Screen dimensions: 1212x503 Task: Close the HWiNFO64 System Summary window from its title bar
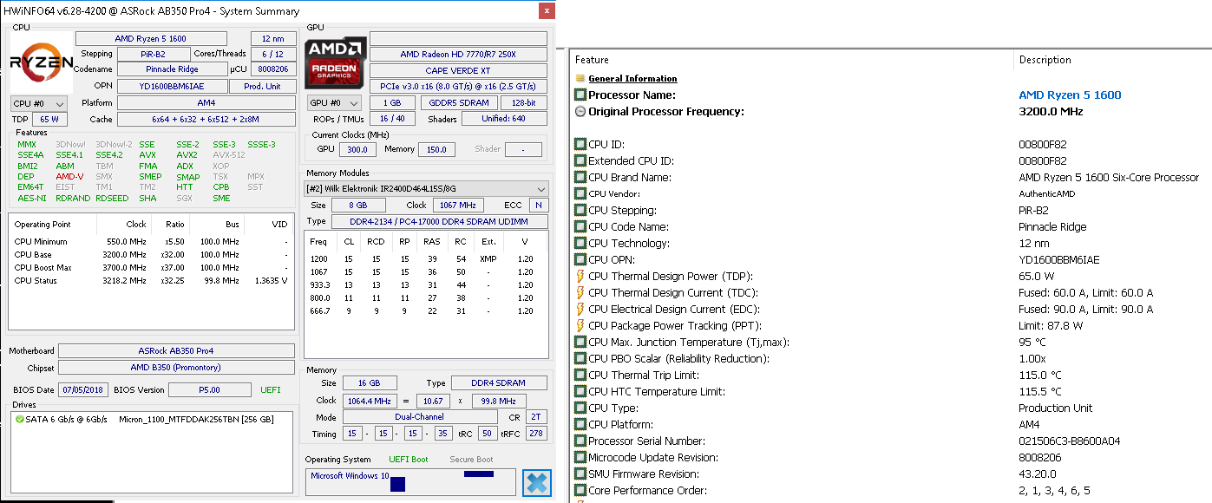pyautogui.click(x=546, y=11)
